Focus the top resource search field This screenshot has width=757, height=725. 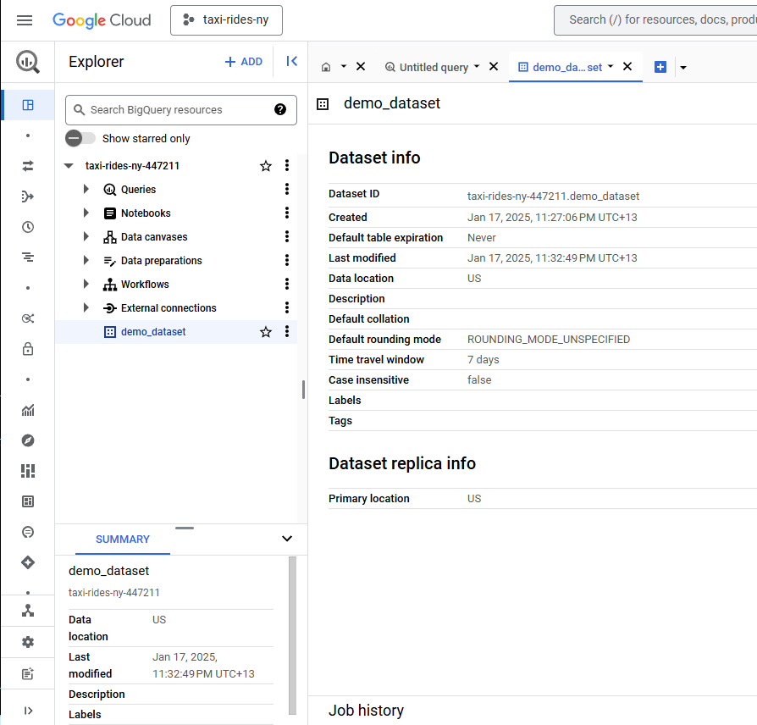656,20
